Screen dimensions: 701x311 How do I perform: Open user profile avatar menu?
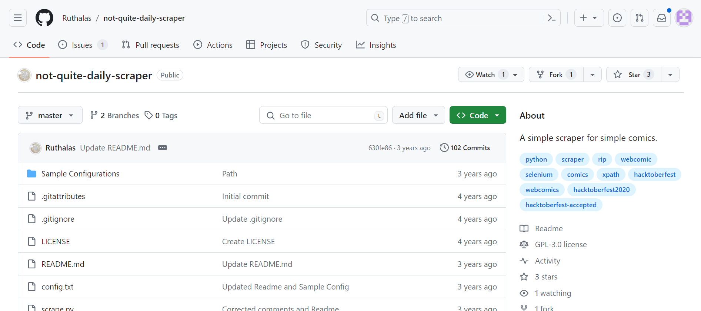click(x=684, y=18)
